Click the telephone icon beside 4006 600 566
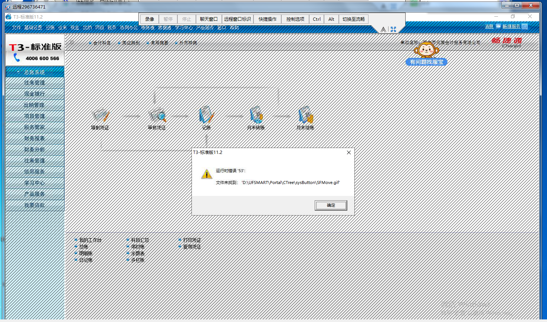The height and width of the screenshot is (322, 547). [17, 57]
